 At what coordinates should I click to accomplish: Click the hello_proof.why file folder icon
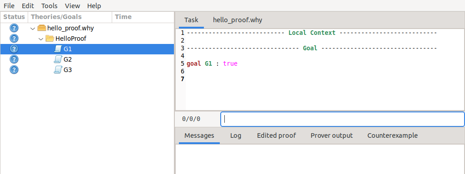tap(42, 28)
